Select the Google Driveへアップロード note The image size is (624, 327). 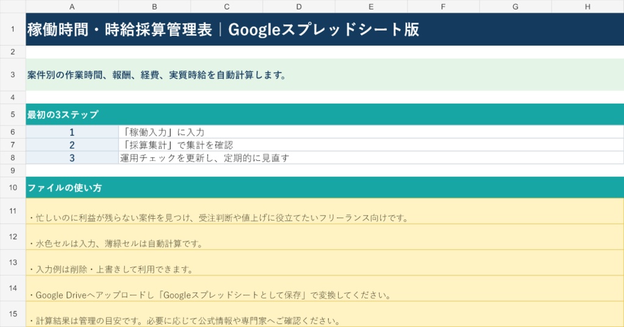pyautogui.click(x=325, y=288)
